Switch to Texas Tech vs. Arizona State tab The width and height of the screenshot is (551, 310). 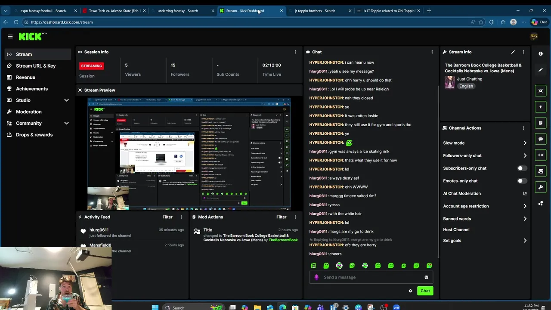[114, 11]
